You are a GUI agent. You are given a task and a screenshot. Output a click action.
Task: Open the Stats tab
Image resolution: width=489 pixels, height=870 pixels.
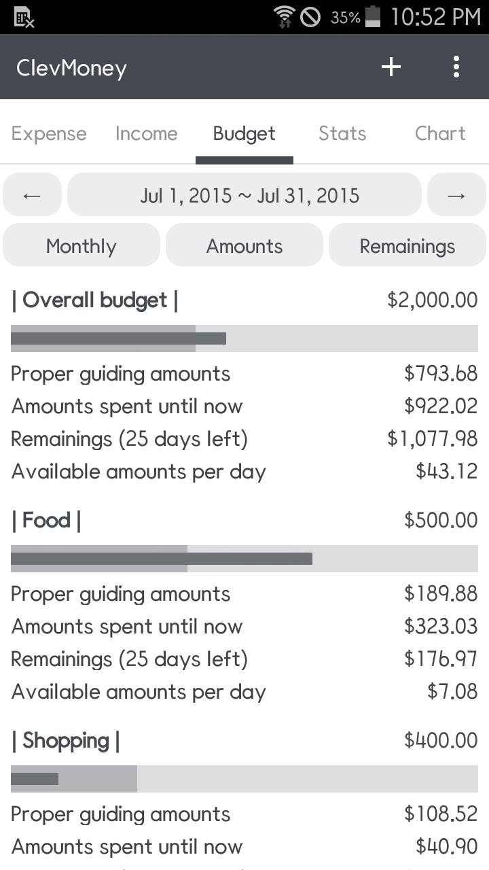point(342,133)
